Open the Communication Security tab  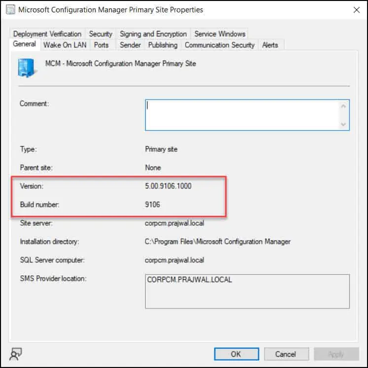pyautogui.click(x=219, y=45)
